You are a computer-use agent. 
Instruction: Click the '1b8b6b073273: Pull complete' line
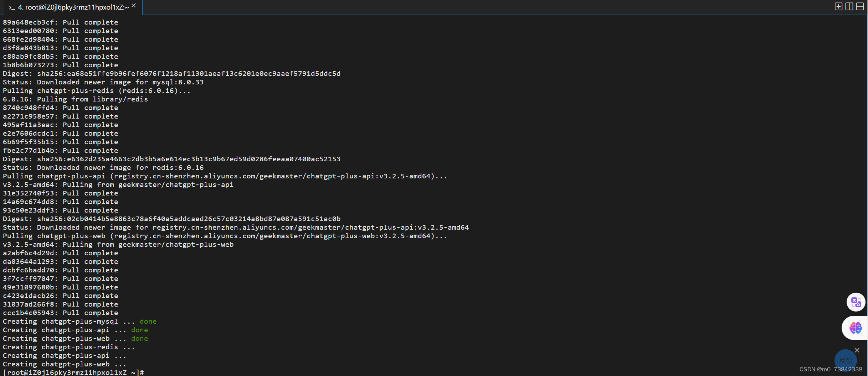(60, 65)
